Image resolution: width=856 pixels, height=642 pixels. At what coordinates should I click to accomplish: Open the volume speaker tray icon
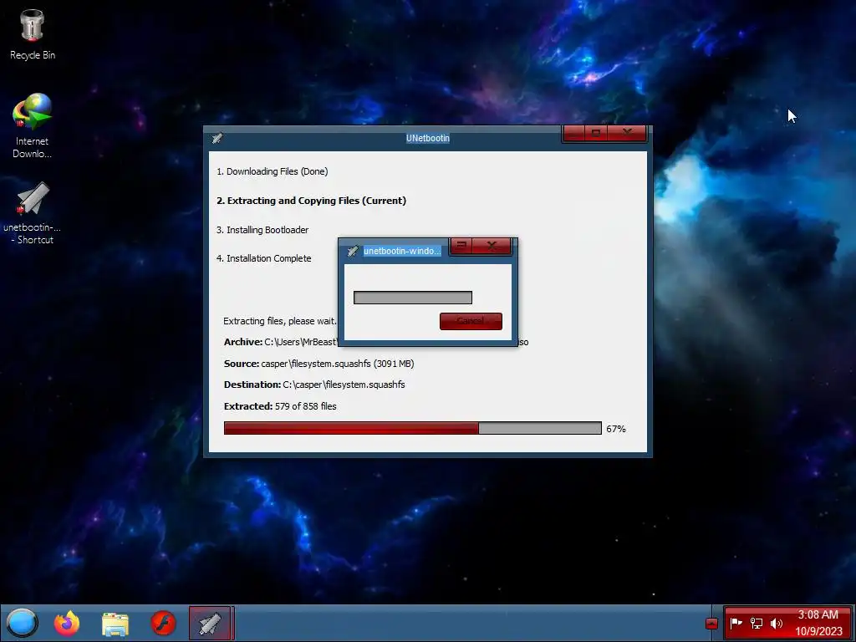tap(777, 623)
